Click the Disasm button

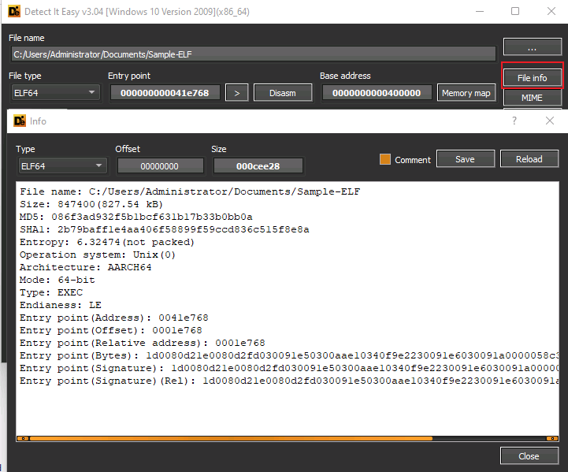pos(283,93)
